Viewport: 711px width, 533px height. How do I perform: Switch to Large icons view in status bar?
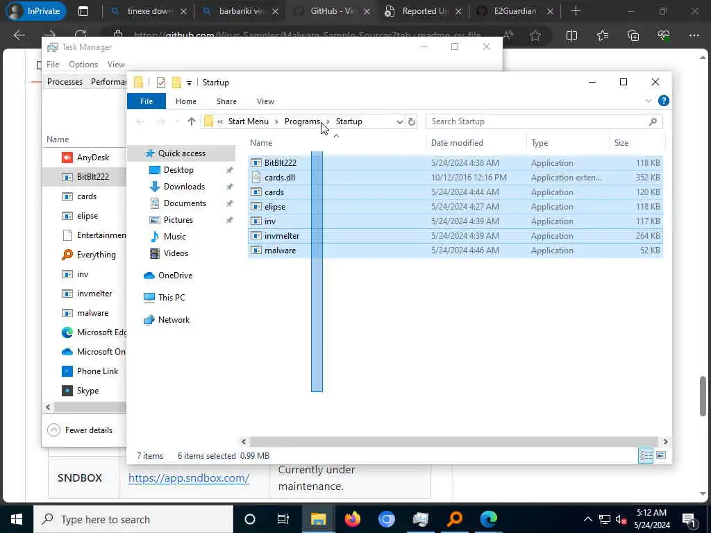[x=661, y=455]
